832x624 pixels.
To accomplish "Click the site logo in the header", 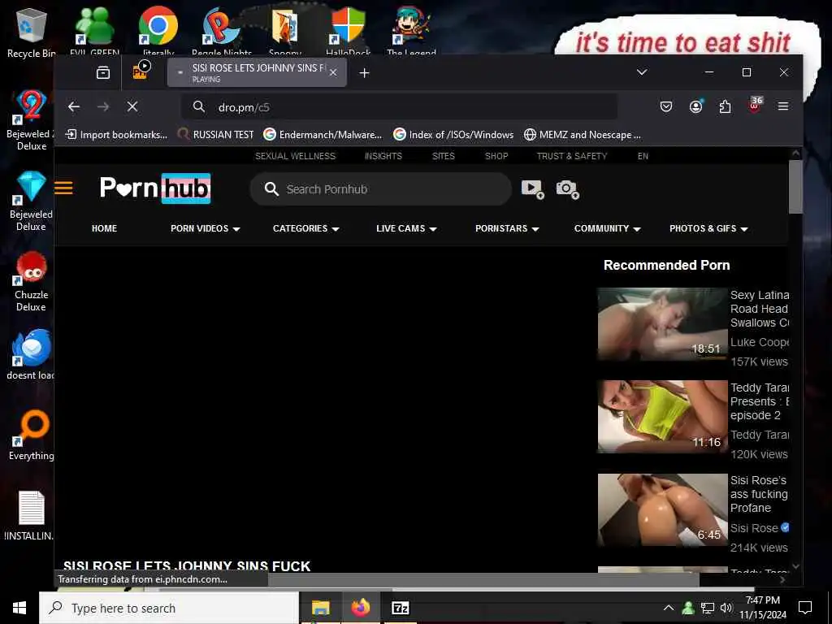I will click(155, 188).
